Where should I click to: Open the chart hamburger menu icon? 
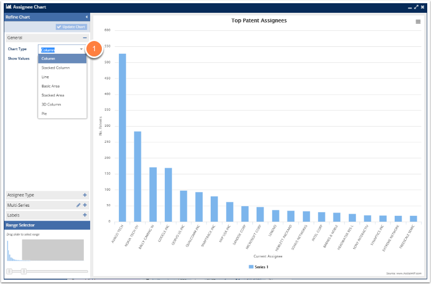418,22
